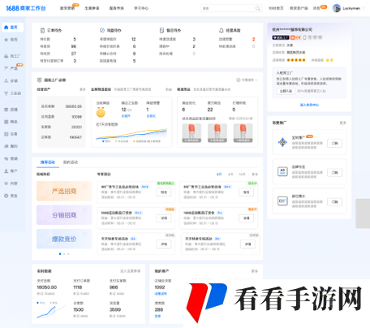
Task: Click 订购 button for 全站推广
Action: point(335,143)
